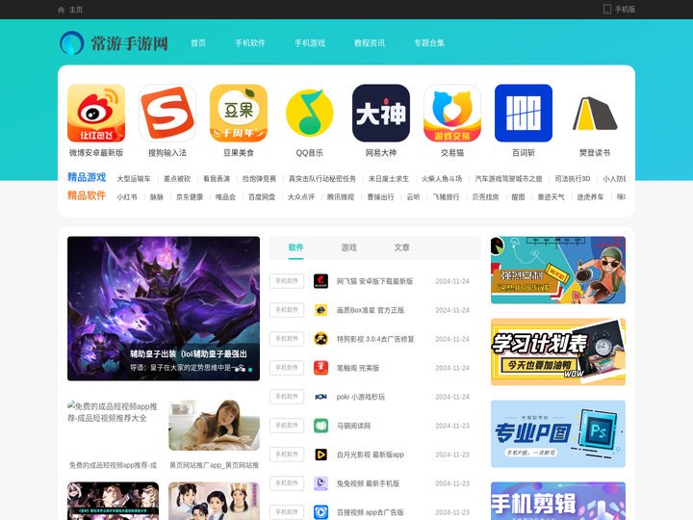This screenshot has height=520, width=693.
Task: Click the 手机软件 tag beside 马钢阅读网
Action: point(287,426)
